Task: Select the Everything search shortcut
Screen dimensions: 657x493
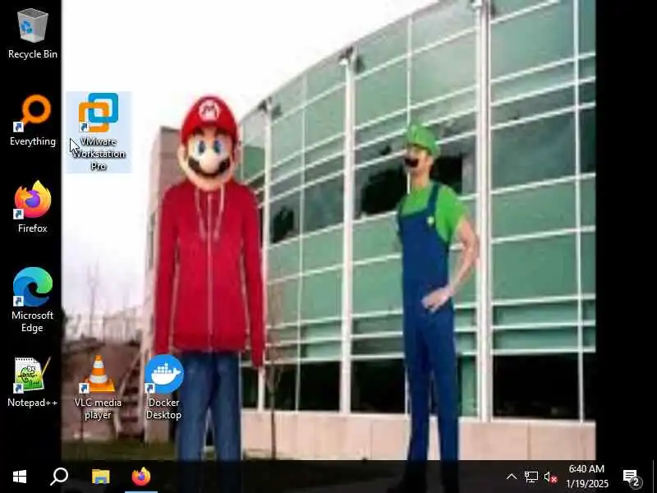Action: tap(33, 122)
